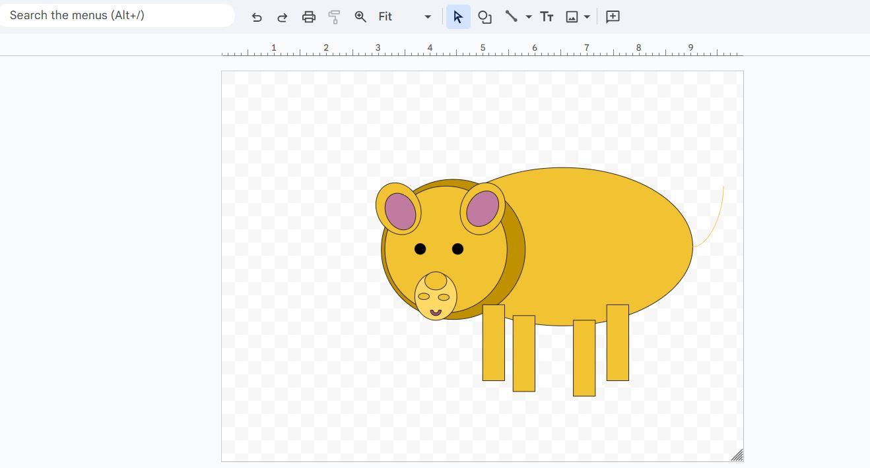Viewport: 870px width, 468px height.
Task: Activate the Paint format roller icon
Action: (334, 17)
